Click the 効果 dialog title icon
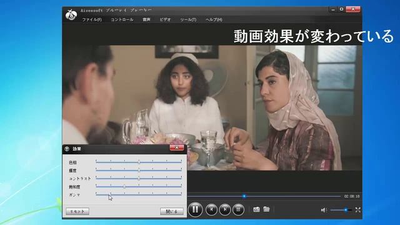The height and width of the screenshot is (225, 400). tap(67, 149)
